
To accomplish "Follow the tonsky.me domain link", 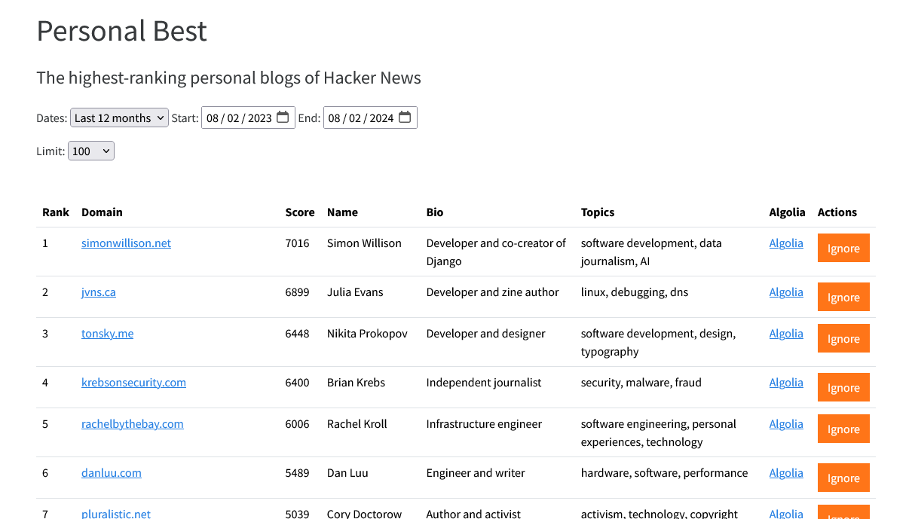I will coord(107,334).
